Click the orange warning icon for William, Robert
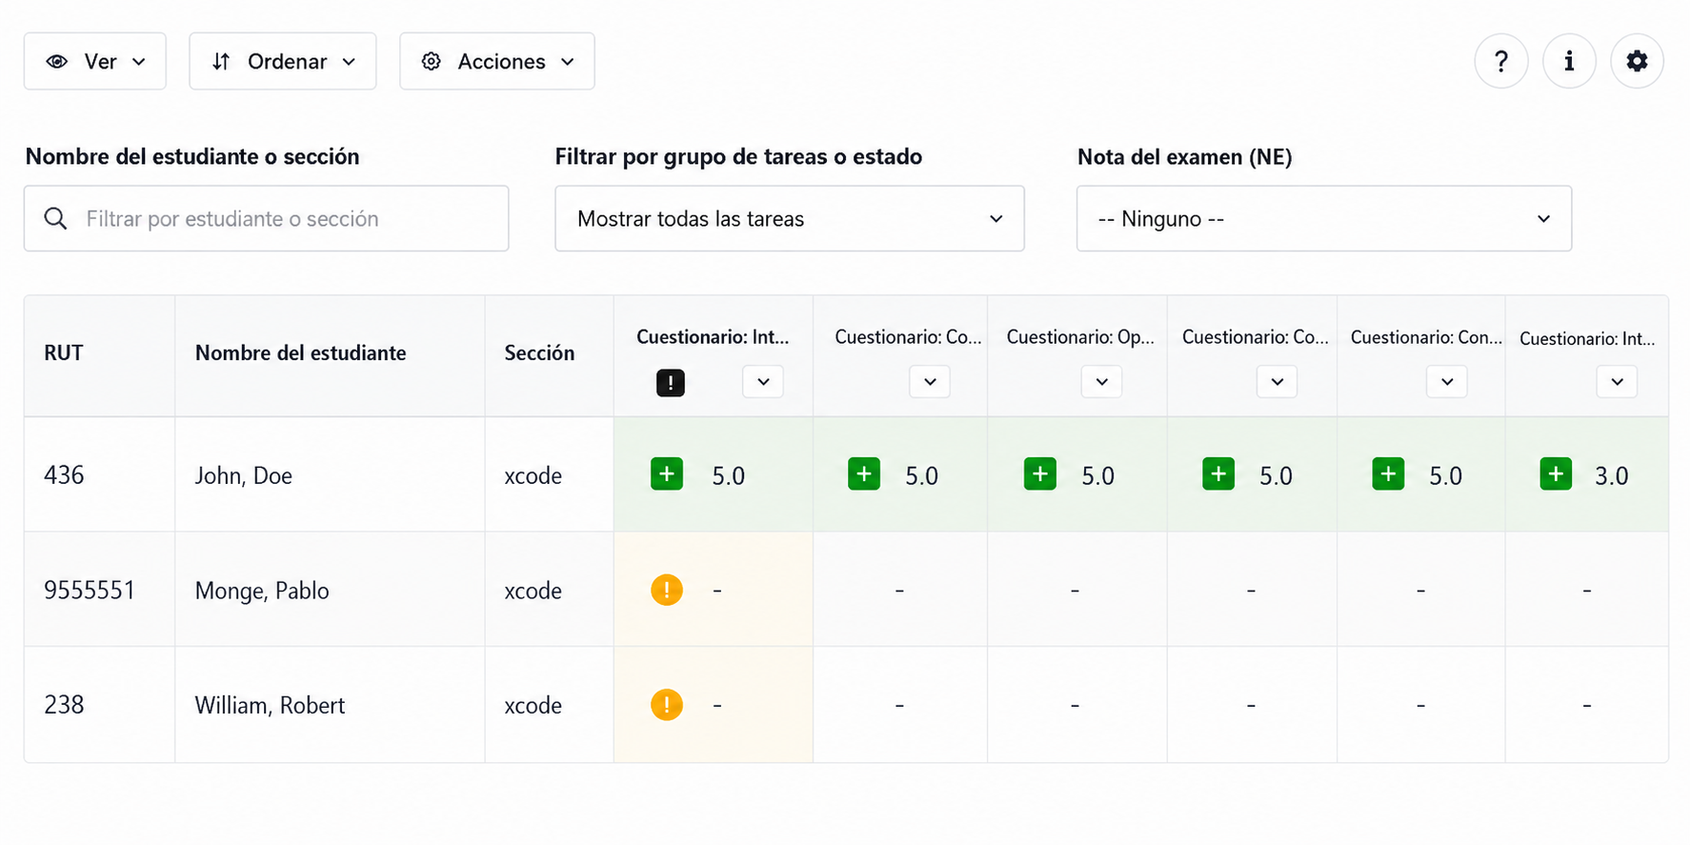This screenshot has height=845, width=1690. coord(667,705)
